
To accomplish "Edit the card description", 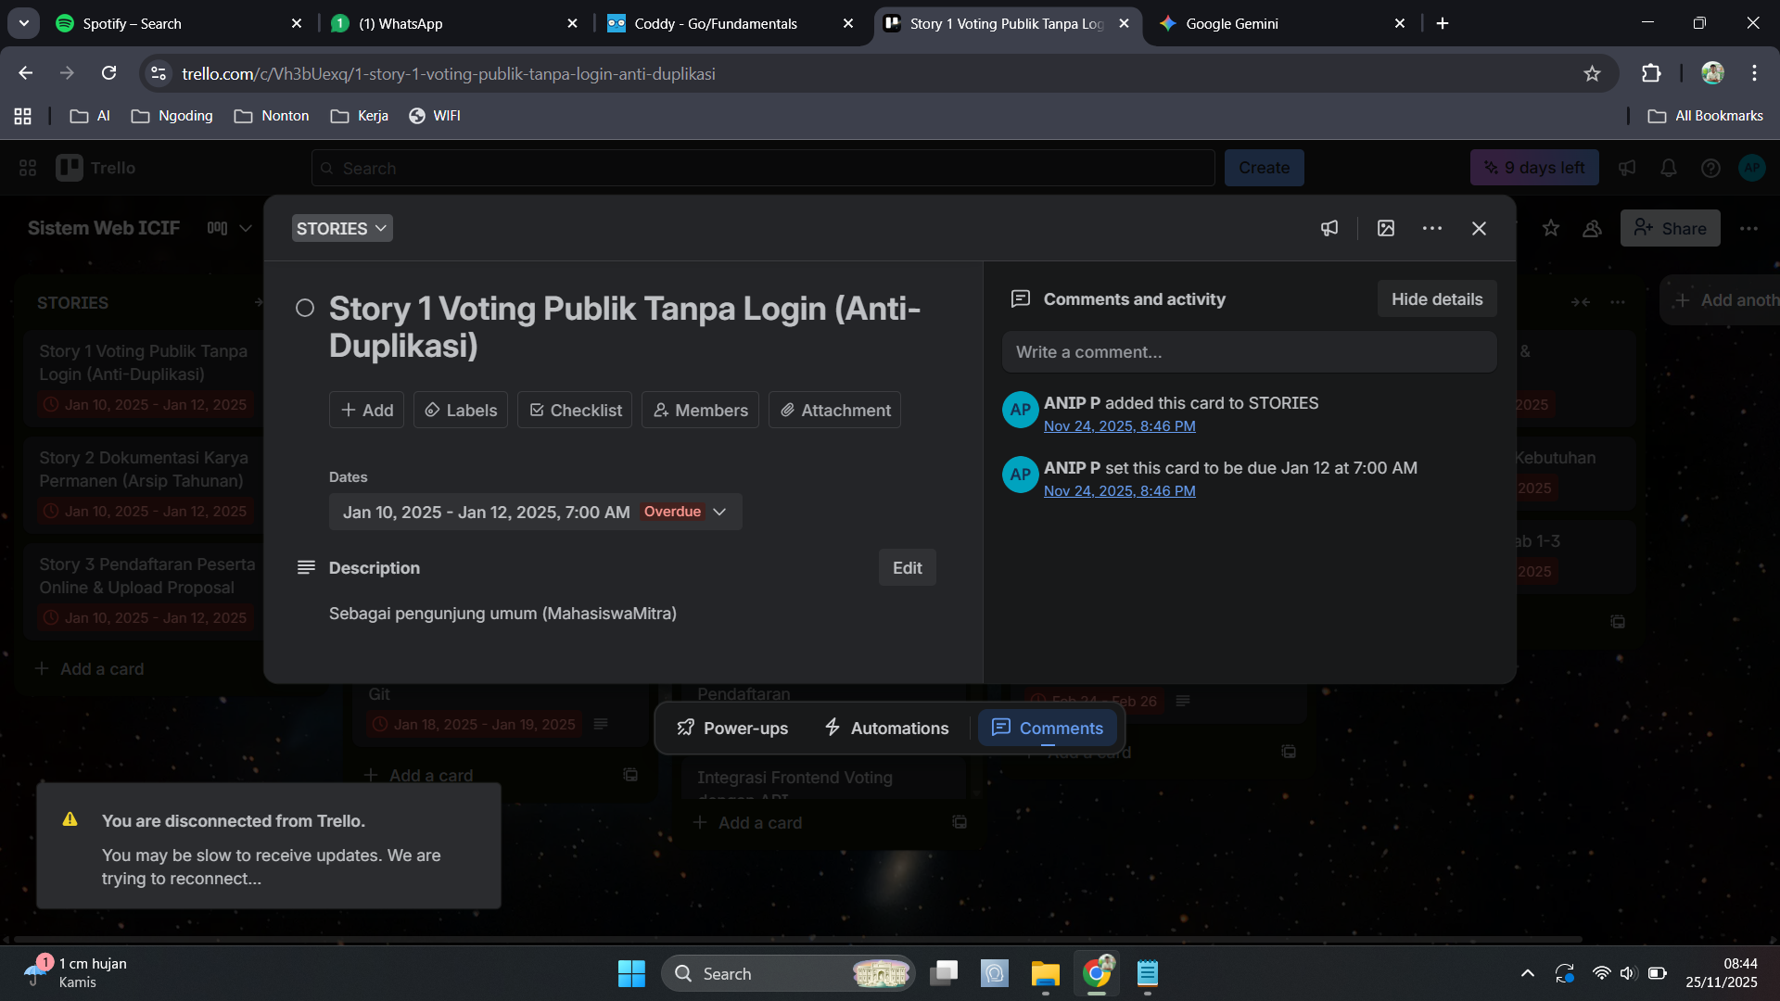I will click(x=907, y=567).
